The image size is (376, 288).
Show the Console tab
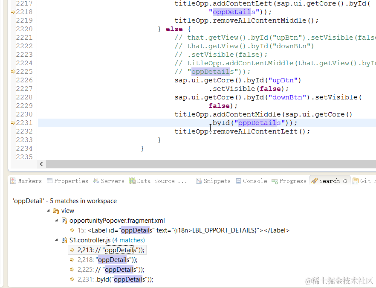(252, 181)
